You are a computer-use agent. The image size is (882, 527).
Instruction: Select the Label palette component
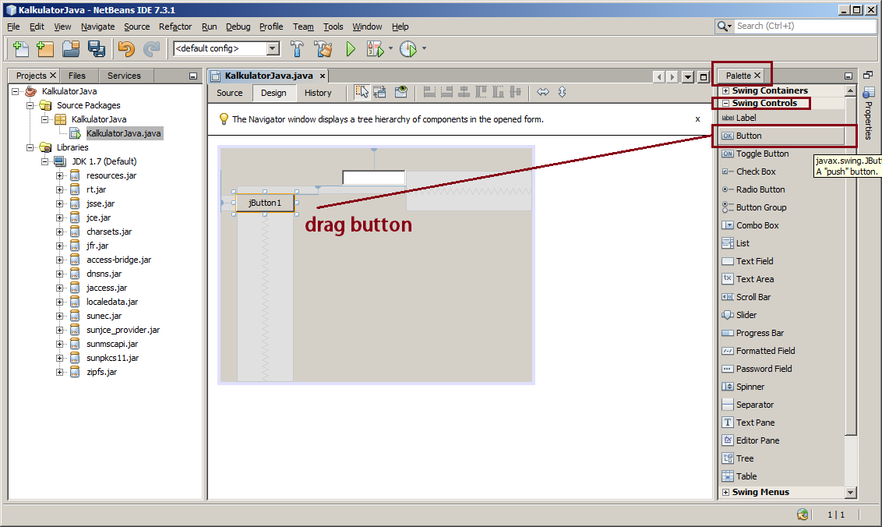pos(782,118)
